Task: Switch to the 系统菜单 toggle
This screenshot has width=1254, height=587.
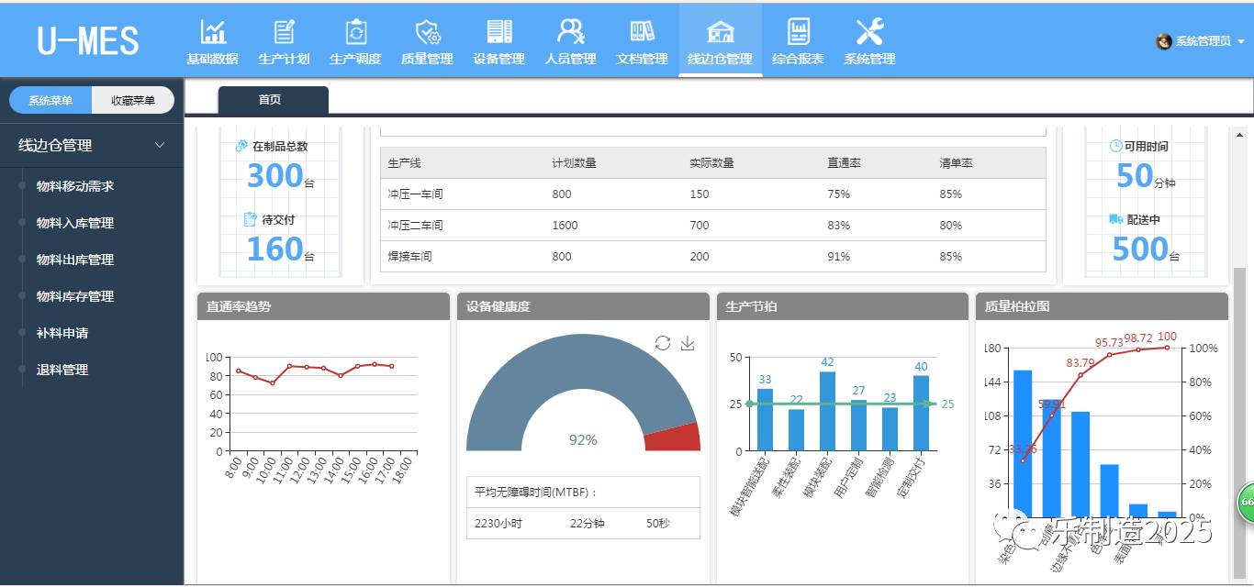Action: click(x=50, y=101)
